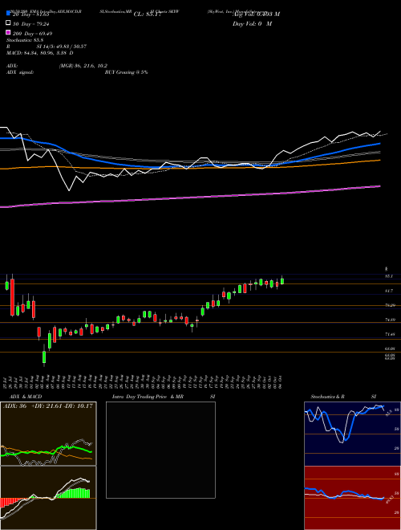Screen dimensions: 401x530
Task: Click the magenta 200 Day legend swatch
Action: click(8, 32)
